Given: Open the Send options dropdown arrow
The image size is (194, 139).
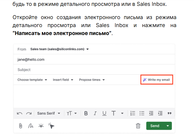Looking at the screenshot, I should [x=168, y=126].
